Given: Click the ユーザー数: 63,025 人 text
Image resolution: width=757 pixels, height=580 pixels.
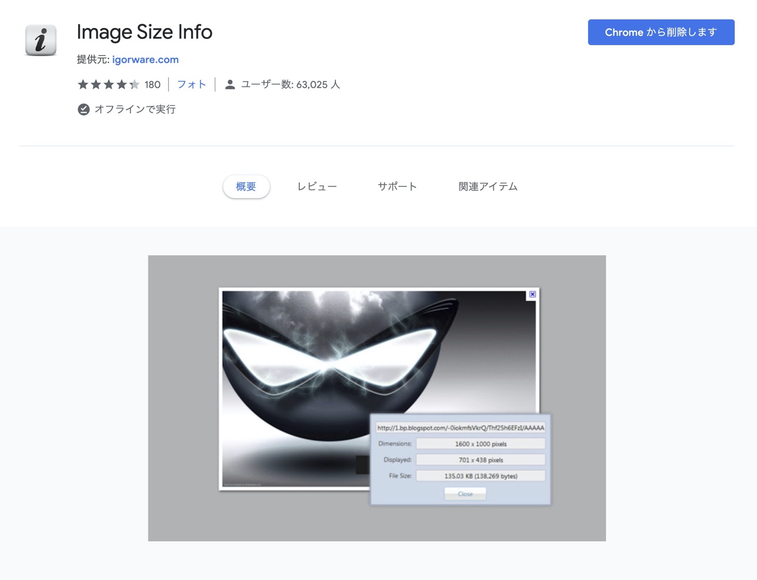Looking at the screenshot, I should click(x=290, y=85).
